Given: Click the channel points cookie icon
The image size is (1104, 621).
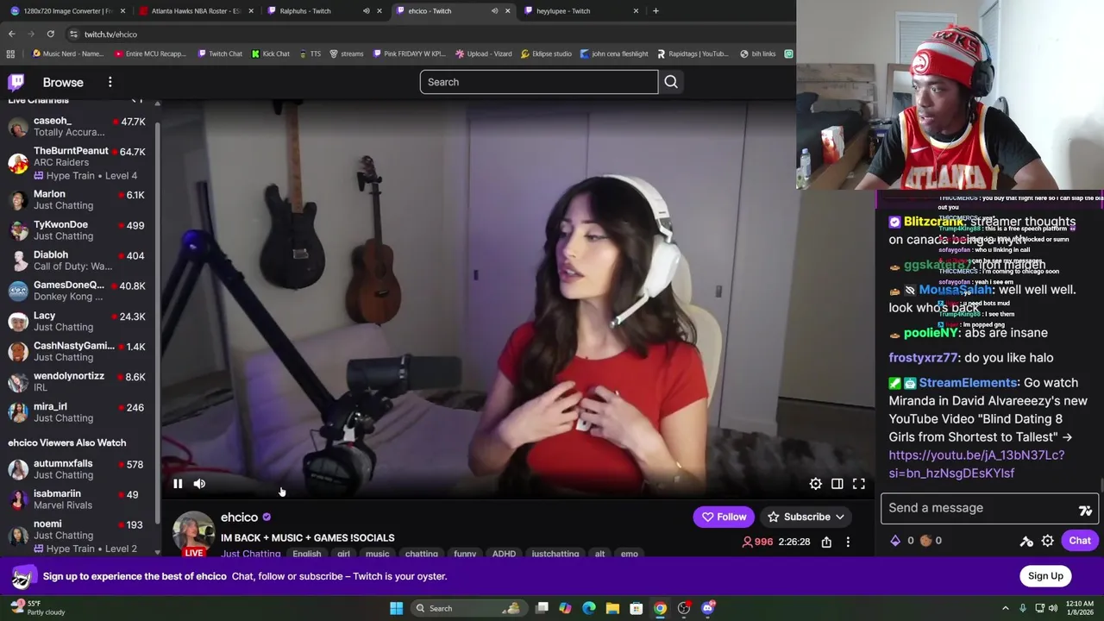Looking at the screenshot, I should point(925,541).
